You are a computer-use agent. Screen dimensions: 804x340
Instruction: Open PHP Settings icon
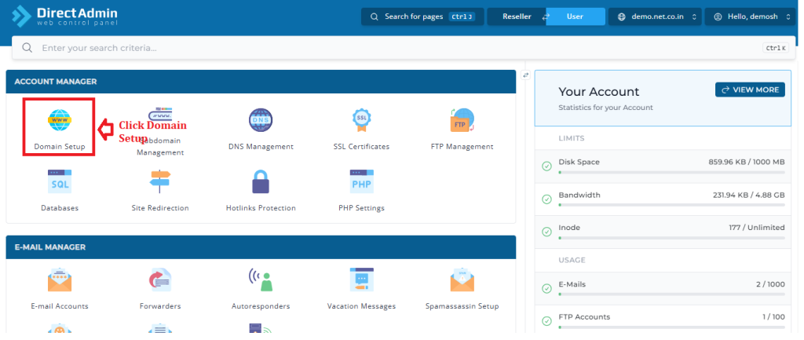coord(361,181)
